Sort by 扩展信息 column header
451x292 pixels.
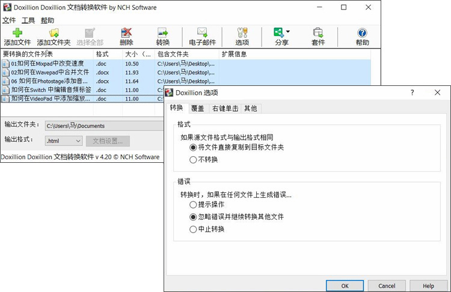point(295,54)
